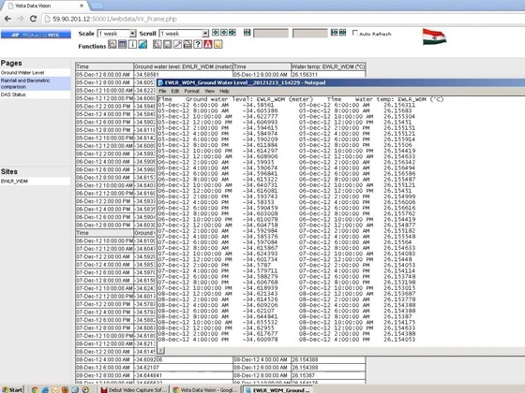The width and height of the screenshot is (525, 393).
Task: Click the red alarm triangle icon
Action: pos(208,44)
